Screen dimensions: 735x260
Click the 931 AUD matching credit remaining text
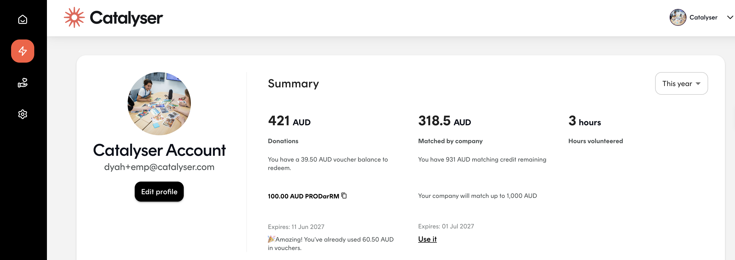click(482, 159)
